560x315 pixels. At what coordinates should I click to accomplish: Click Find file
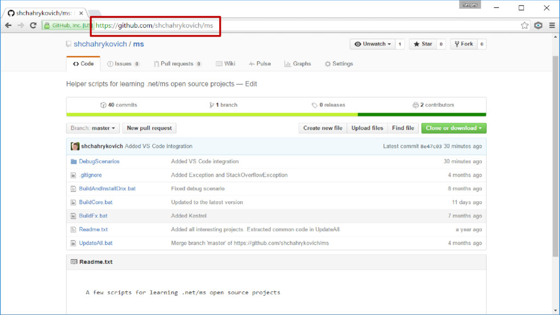tap(403, 128)
